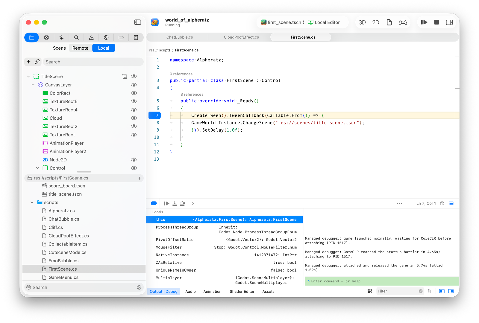Viewport: 479px width, 323px height.
Task: Stop the running project
Action: tap(436, 22)
